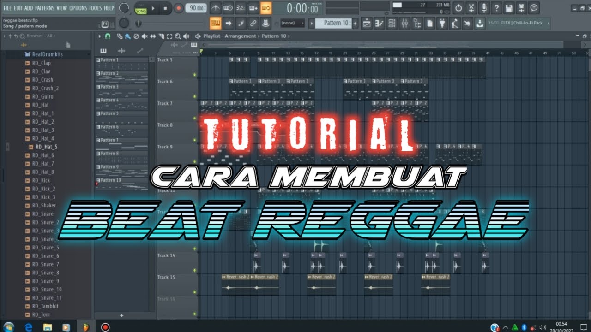Screen dimensions: 591x332
Task: Open the help question mark icon
Action: point(496,8)
